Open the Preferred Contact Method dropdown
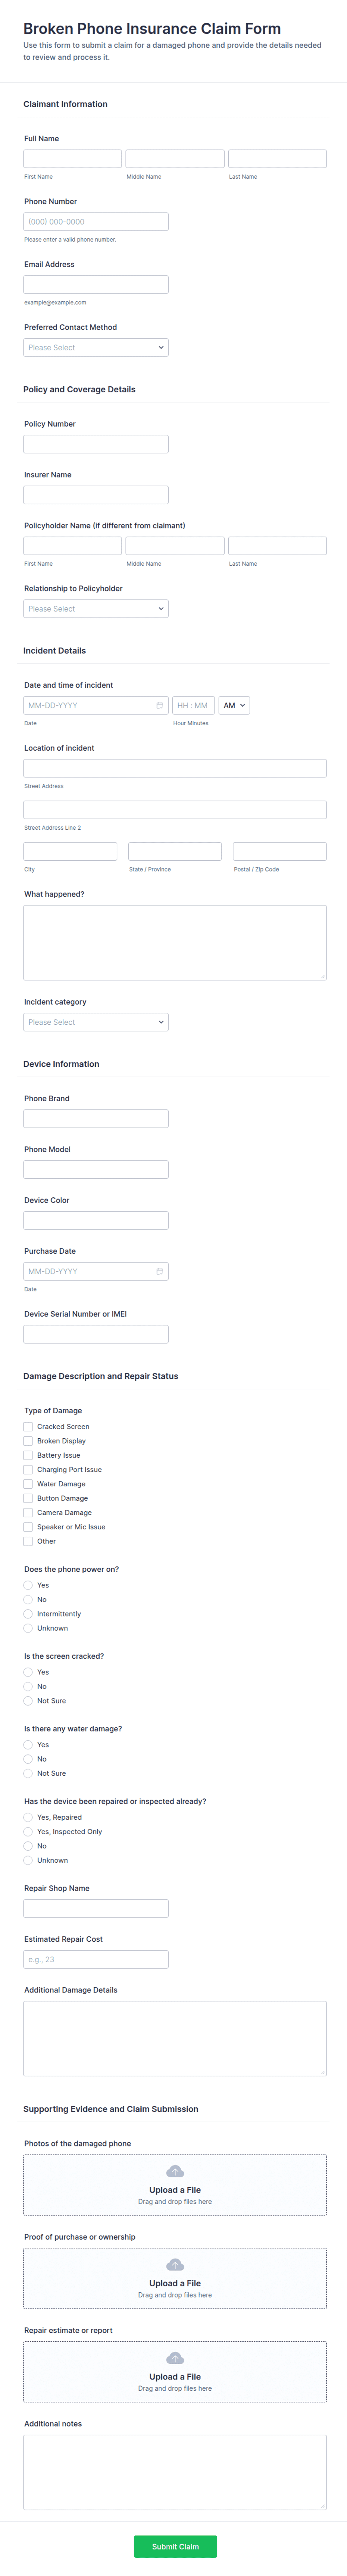 pyautogui.click(x=96, y=347)
